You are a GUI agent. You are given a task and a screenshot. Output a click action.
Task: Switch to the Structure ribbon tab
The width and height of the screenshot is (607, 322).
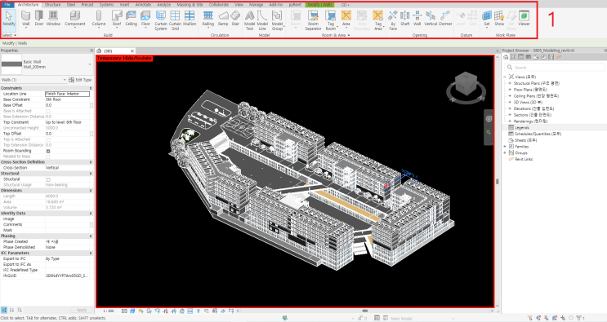[x=52, y=5]
